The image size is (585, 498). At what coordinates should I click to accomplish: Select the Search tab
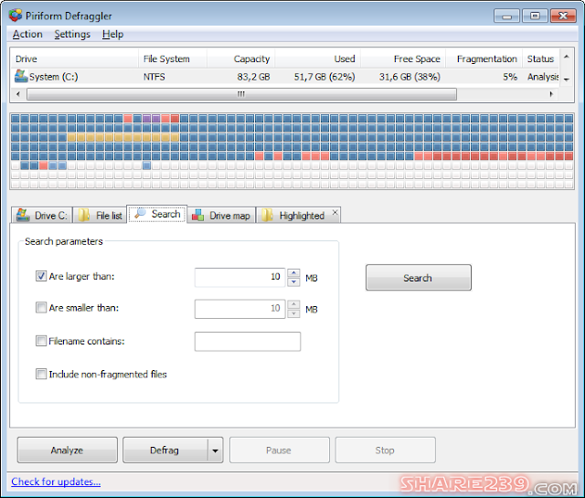(157, 214)
